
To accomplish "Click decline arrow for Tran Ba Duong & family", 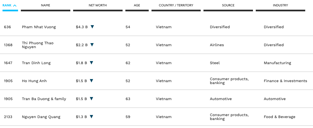I will coord(91,99).
